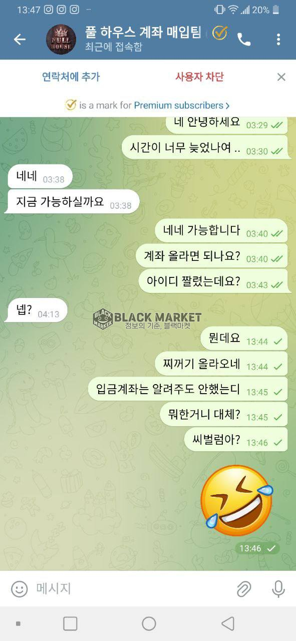Open the Premium subscribers link
The height and width of the screenshot is (641, 296).
pyautogui.click(x=179, y=105)
